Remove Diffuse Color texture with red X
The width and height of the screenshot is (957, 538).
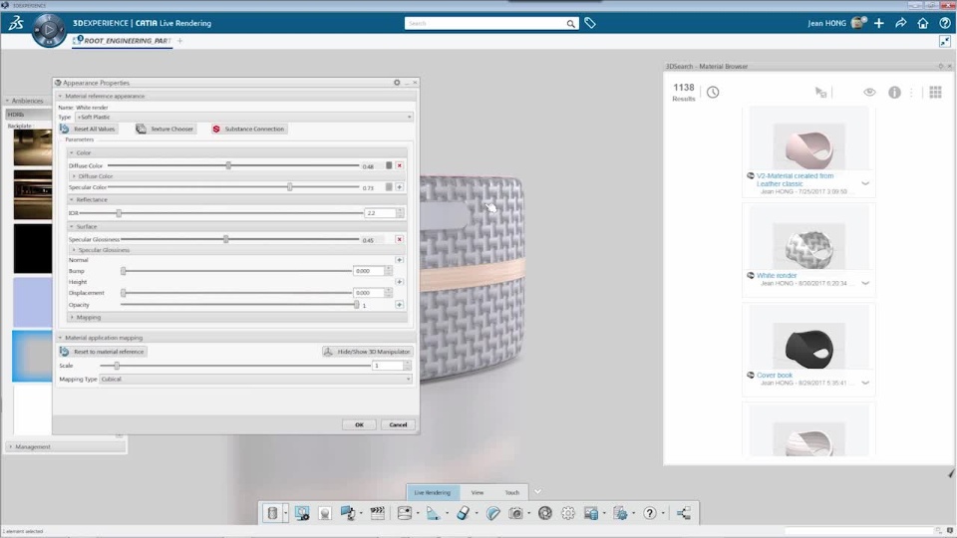tap(399, 165)
